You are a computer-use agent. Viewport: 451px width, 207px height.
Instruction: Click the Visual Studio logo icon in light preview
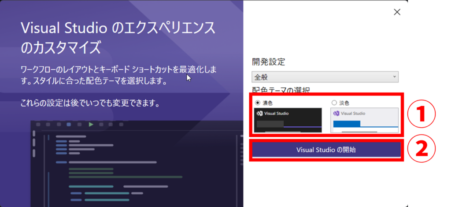336,114
